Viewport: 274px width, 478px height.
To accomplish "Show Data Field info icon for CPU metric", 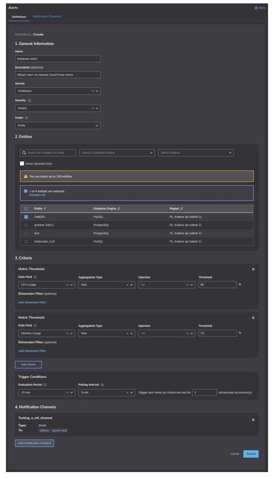I will tap(35, 277).
